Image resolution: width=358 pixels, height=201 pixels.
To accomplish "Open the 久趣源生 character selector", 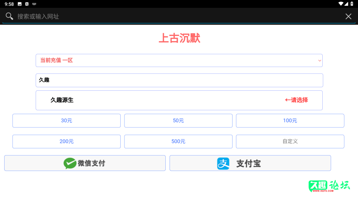I will [x=179, y=100].
